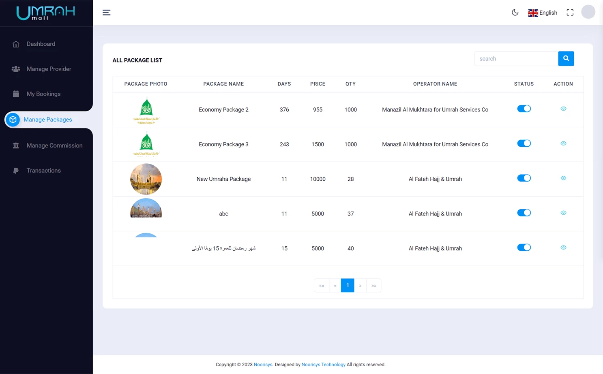Image resolution: width=603 pixels, height=374 pixels.
Task: Disable the status toggle for Economy Package 2
Action: (524, 109)
